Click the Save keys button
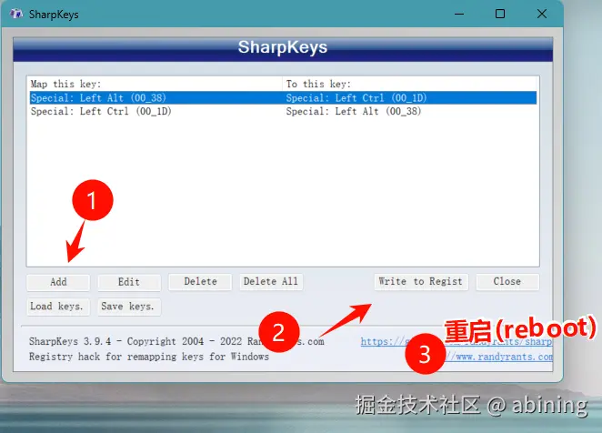Image resolution: width=602 pixels, height=433 pixels. (129, 307)
